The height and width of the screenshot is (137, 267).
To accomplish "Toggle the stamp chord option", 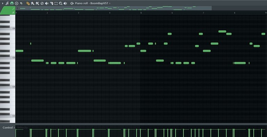I will (x=17, y=3).
